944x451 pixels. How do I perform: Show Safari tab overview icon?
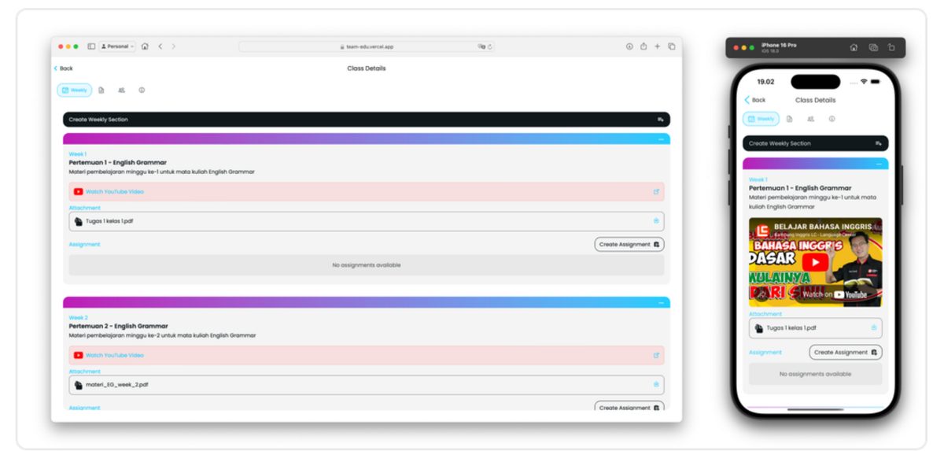point(672,46)
